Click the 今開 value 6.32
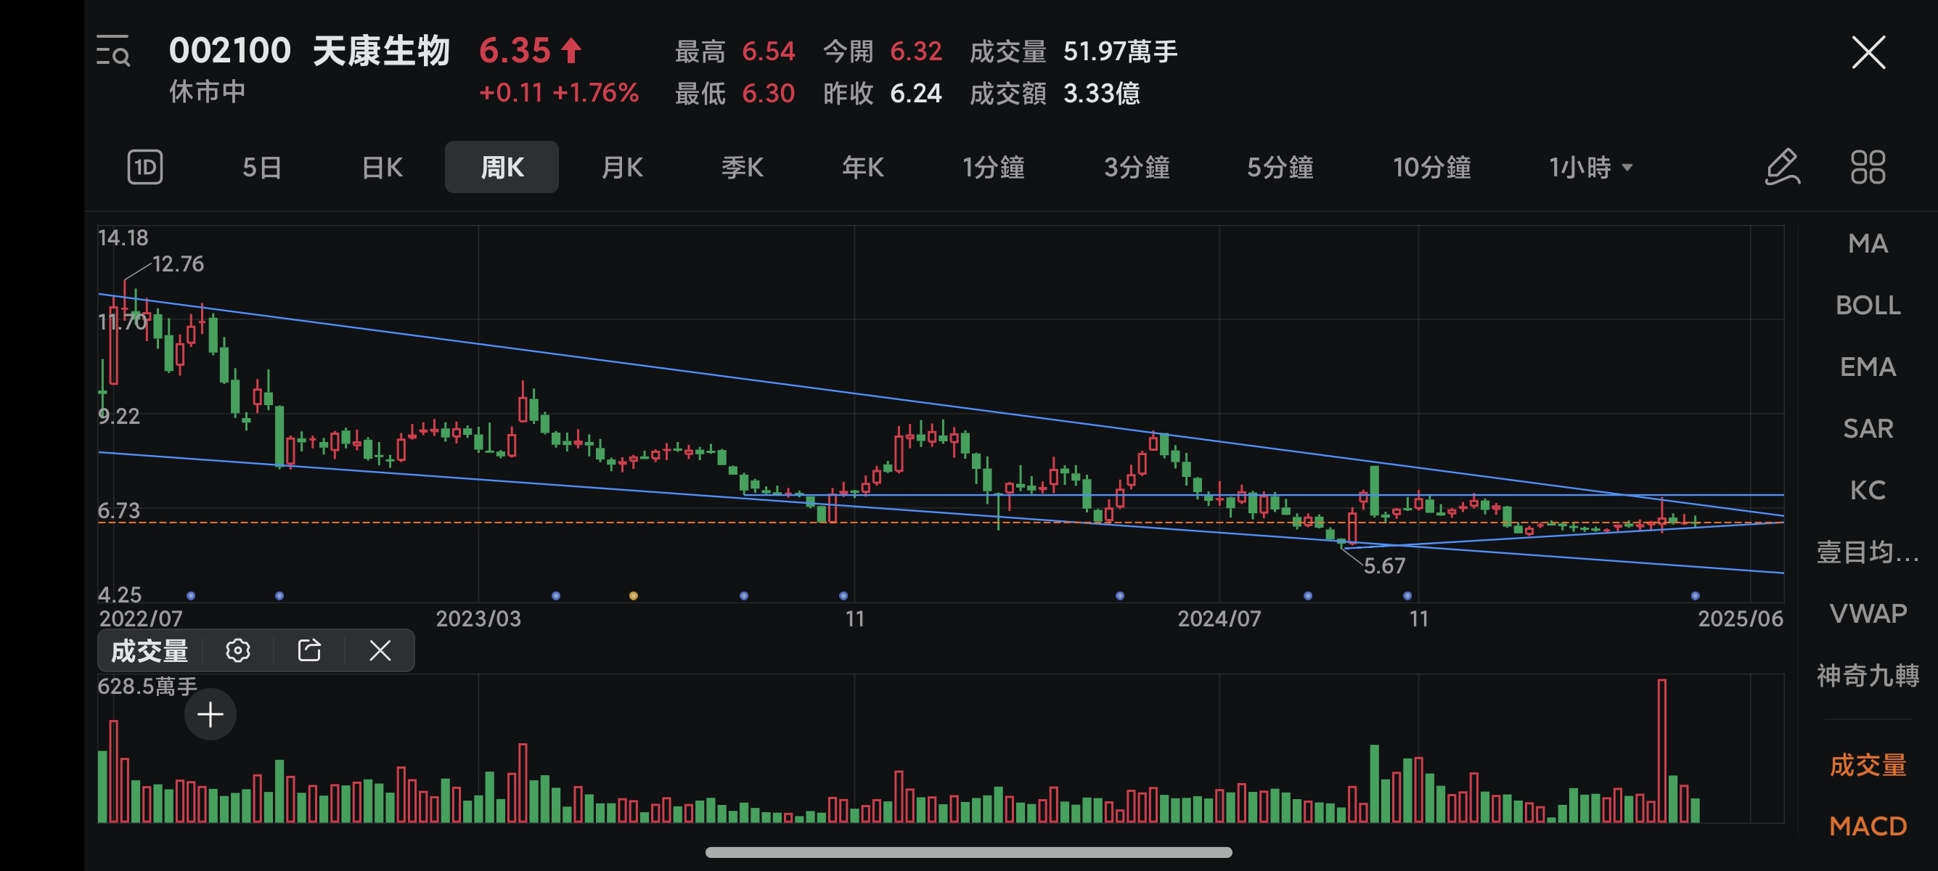The image size is (1938, 871). pos(915,51)
